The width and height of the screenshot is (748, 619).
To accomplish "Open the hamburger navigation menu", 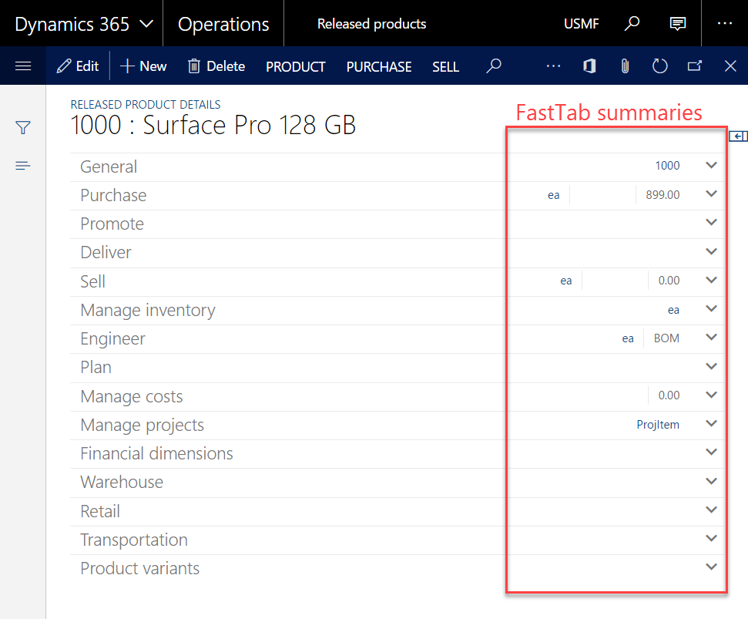I will [23, 66].
